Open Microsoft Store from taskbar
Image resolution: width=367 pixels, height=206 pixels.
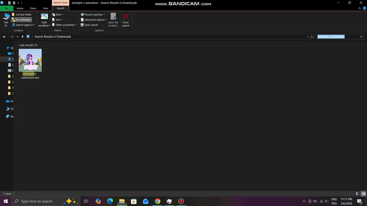pos(134,201)
